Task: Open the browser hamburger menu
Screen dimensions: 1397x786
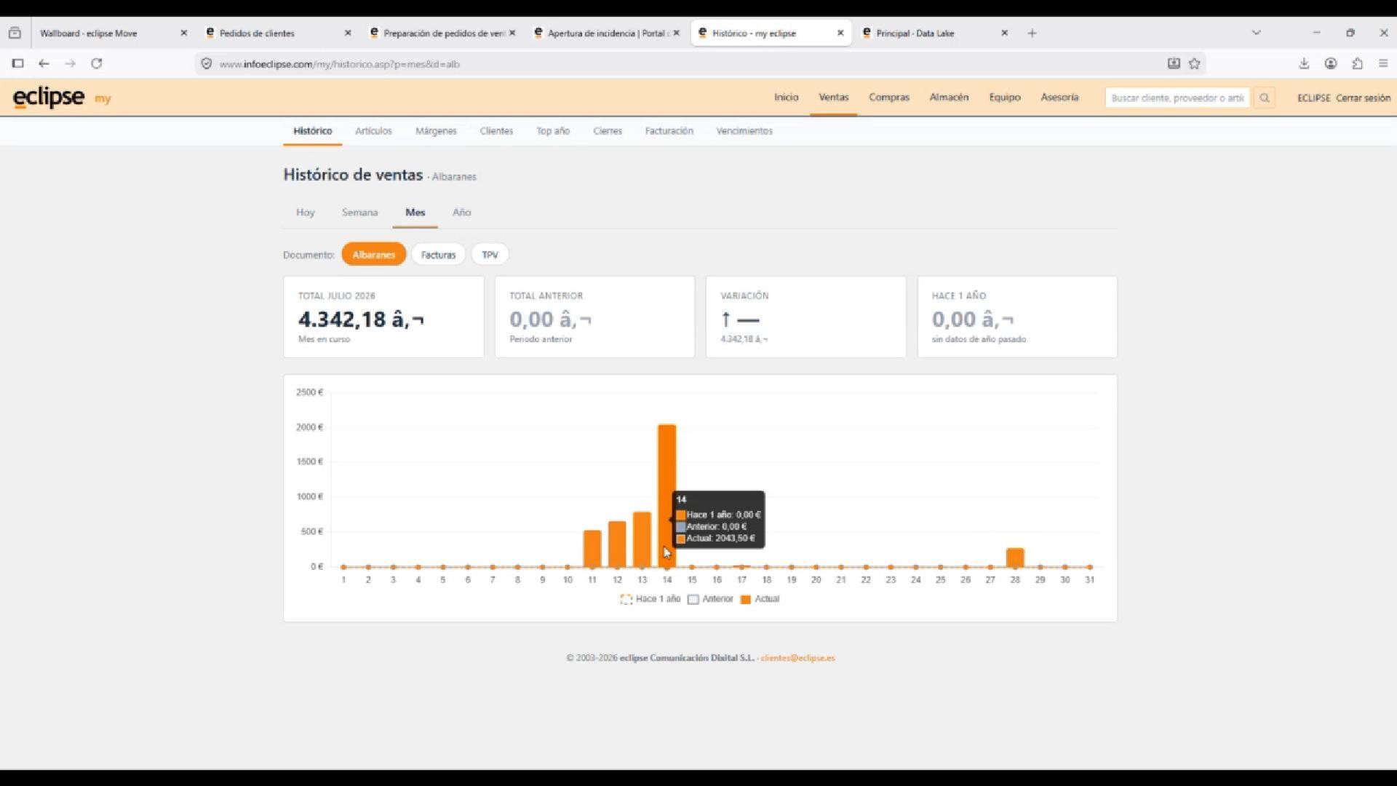Action: pyautogui.click(x=1383, y=63)
